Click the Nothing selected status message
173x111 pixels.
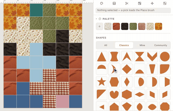pyautogui.click(x=133, y=10)
